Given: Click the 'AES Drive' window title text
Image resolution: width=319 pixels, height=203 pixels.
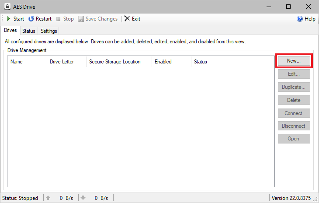Looking at the screenshot, I should point(24,7).
